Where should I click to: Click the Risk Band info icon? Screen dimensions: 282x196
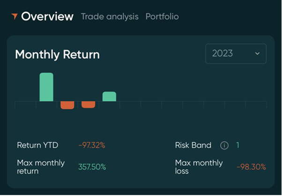(224, 145)
